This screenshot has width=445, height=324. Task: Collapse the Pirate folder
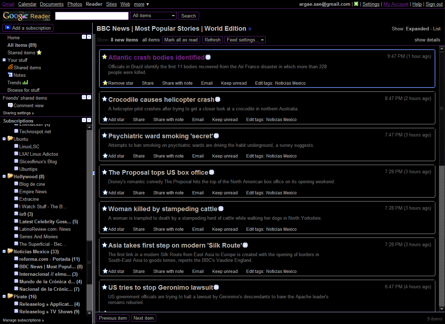click(4, 296)
